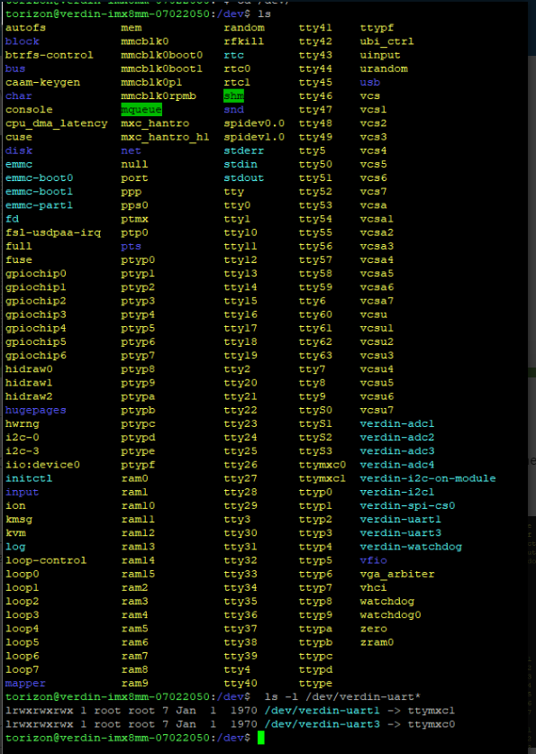This screenshot has width=536, height=754.
Task: Click the 'mxc_hantro_h1' entry
Action: pos(166,137)
